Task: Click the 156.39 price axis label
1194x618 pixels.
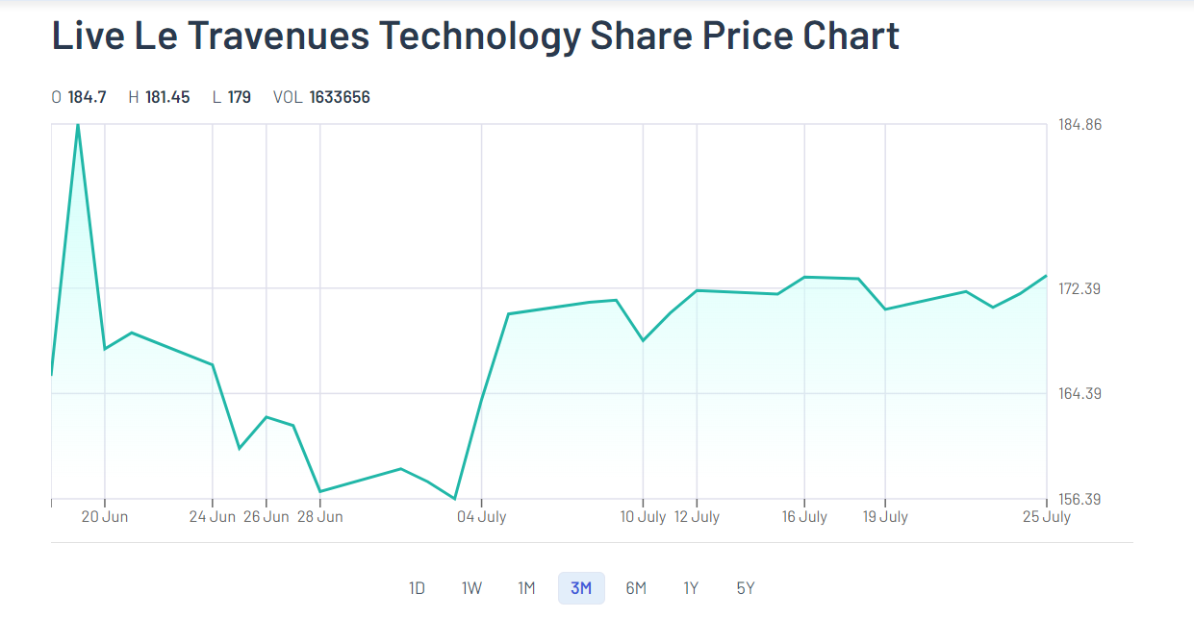Action: [1080, 499]
